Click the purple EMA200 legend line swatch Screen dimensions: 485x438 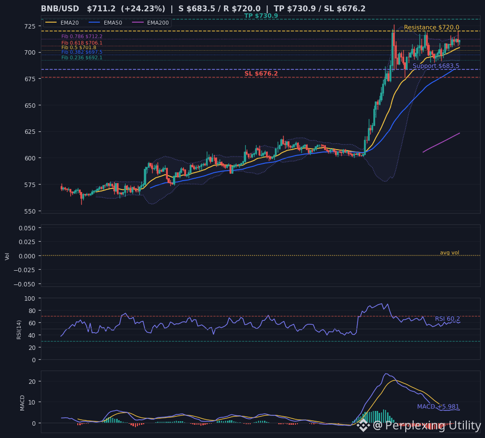click(138, 23)
